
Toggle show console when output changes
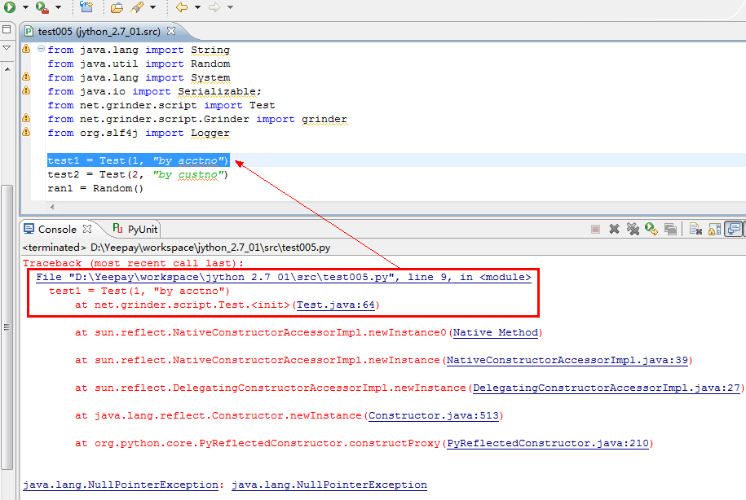coord(733,230)
